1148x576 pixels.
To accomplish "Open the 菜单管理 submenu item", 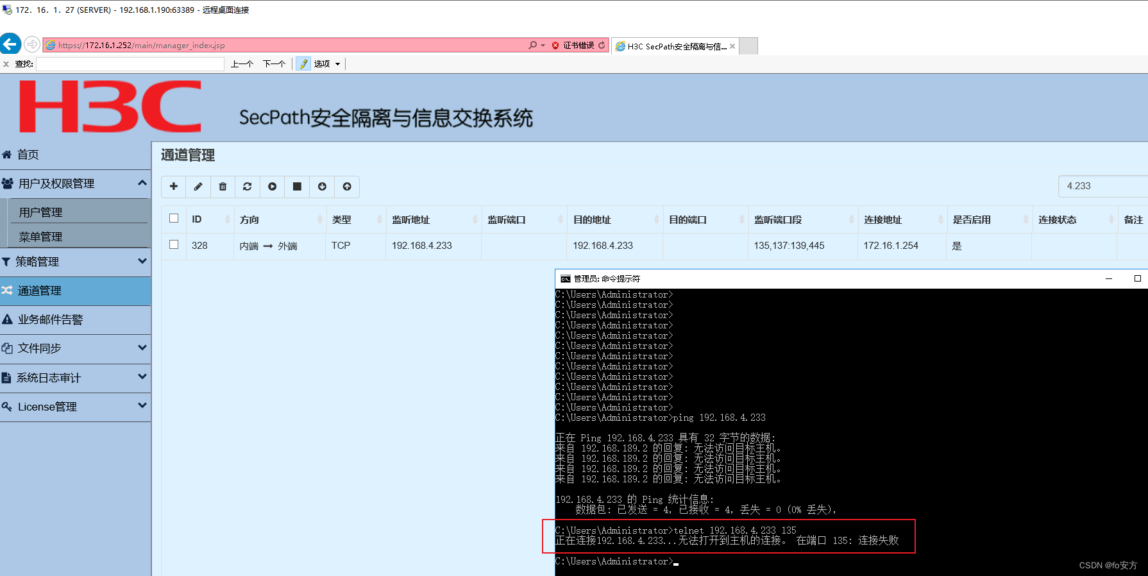I will point(80,236).
